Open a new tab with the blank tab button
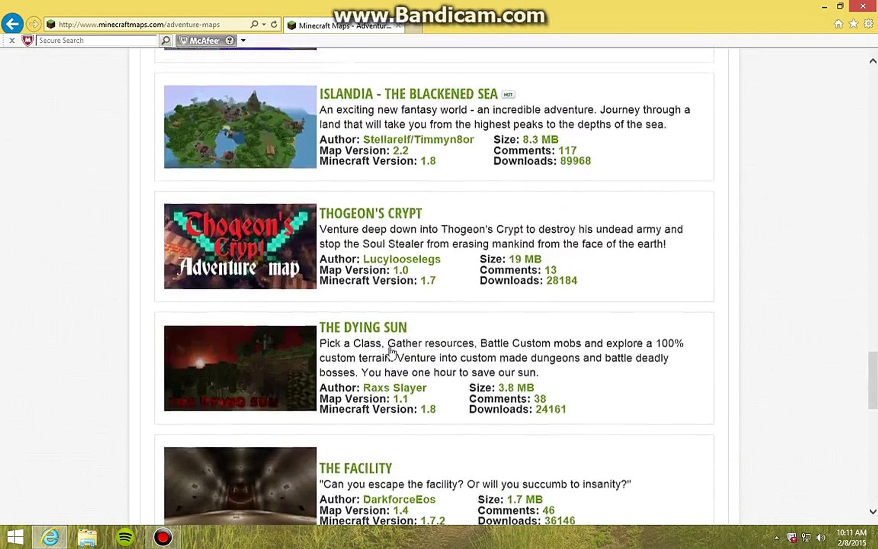 414,26
